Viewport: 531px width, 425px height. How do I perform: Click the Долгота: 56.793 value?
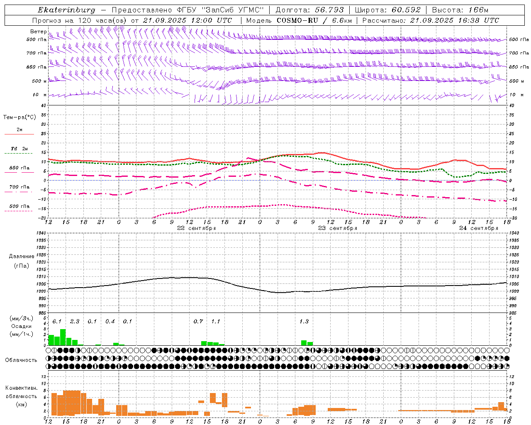pos(309,10)
